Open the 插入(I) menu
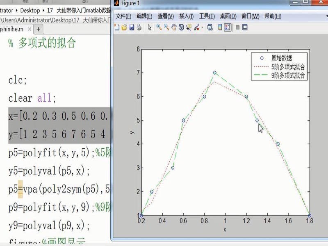328x246 pixels. coord(186,16)
